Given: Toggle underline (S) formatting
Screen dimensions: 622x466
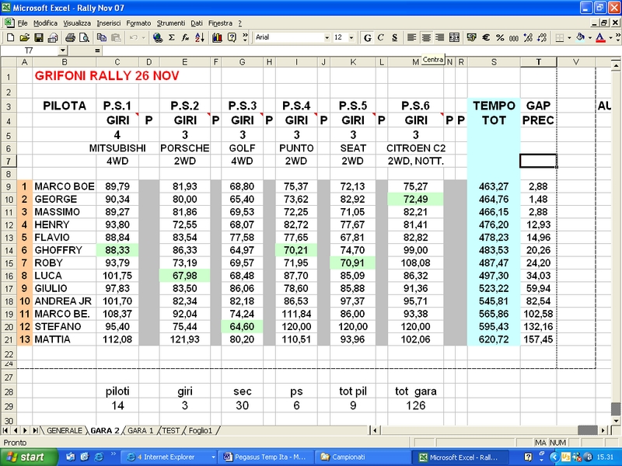Looking at the screenshot, I should [395, 37].
